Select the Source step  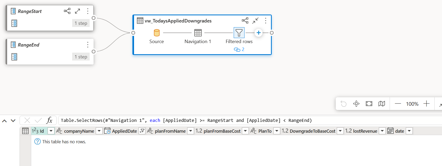pos(157,33)
